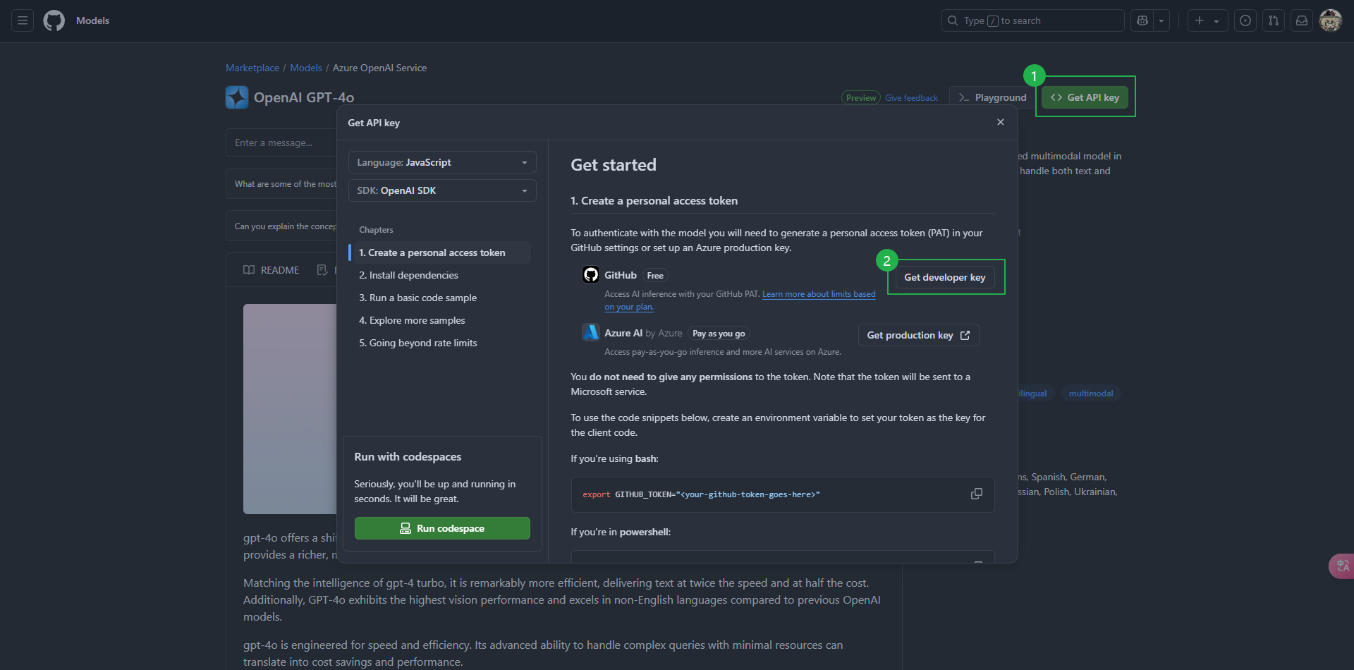This screenshot has height=670, width=1354.
Task: Close the Get API key dialog
Action: coord(1000,122)
